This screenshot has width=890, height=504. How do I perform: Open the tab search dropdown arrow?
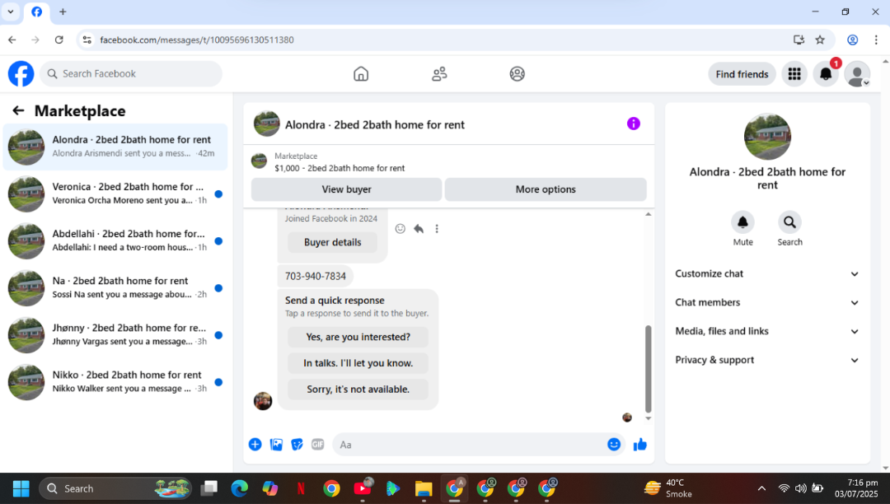point(11,12)
